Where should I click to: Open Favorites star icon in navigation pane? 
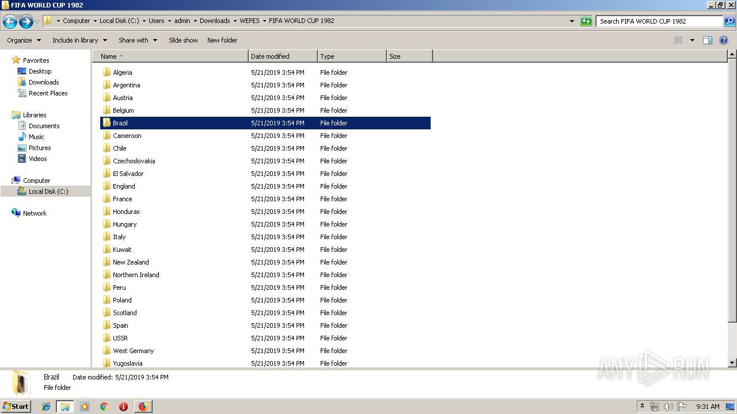pos(16,60)
